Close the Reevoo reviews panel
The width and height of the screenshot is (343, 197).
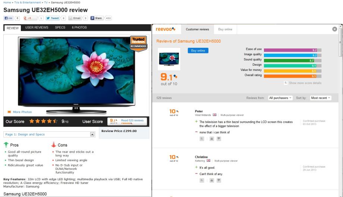coord(334,29)
